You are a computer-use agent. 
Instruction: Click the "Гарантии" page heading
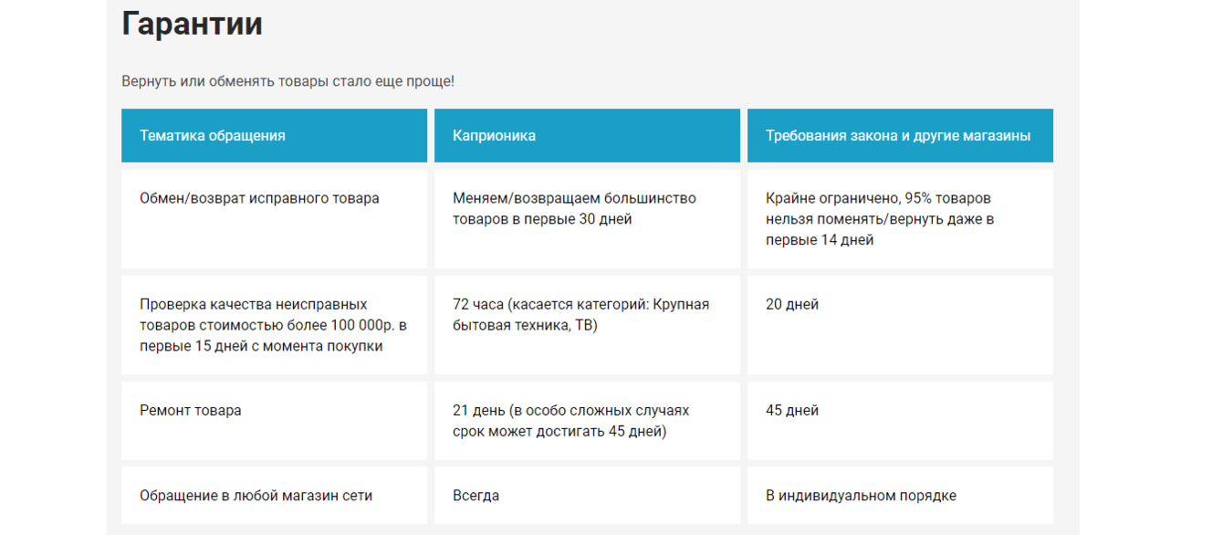pyautogui.click(x=192, y=24)
